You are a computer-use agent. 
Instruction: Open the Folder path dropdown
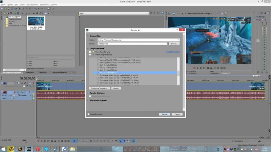[179, 40]
